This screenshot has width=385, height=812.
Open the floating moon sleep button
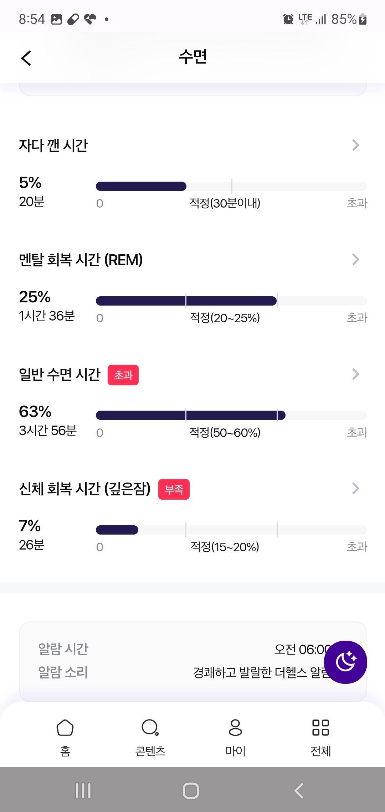[x=345, y=662]
